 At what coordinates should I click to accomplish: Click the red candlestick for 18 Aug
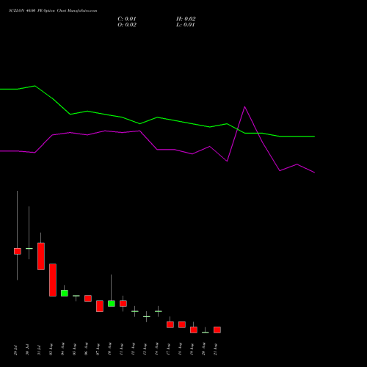click(x=182, y=324)
